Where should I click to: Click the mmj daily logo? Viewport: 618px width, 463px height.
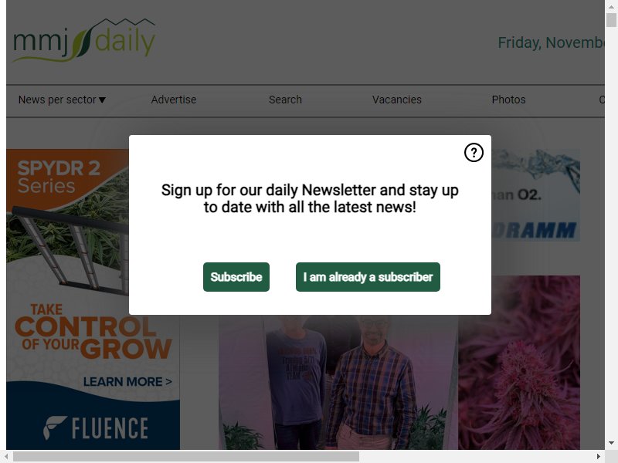84,41
